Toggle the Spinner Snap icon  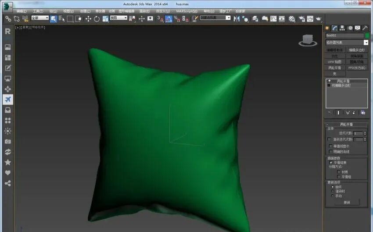[185, 19]
